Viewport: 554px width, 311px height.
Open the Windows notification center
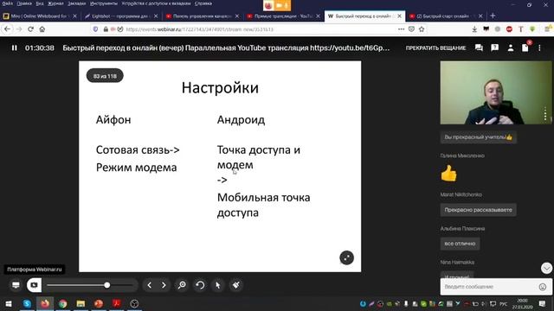pos(542,303)
